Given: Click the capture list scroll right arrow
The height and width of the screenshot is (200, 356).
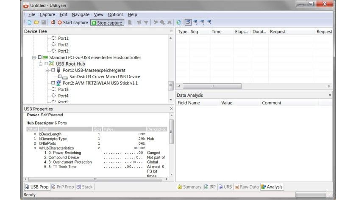Looking at the screenshot, I should click(329, 86).
